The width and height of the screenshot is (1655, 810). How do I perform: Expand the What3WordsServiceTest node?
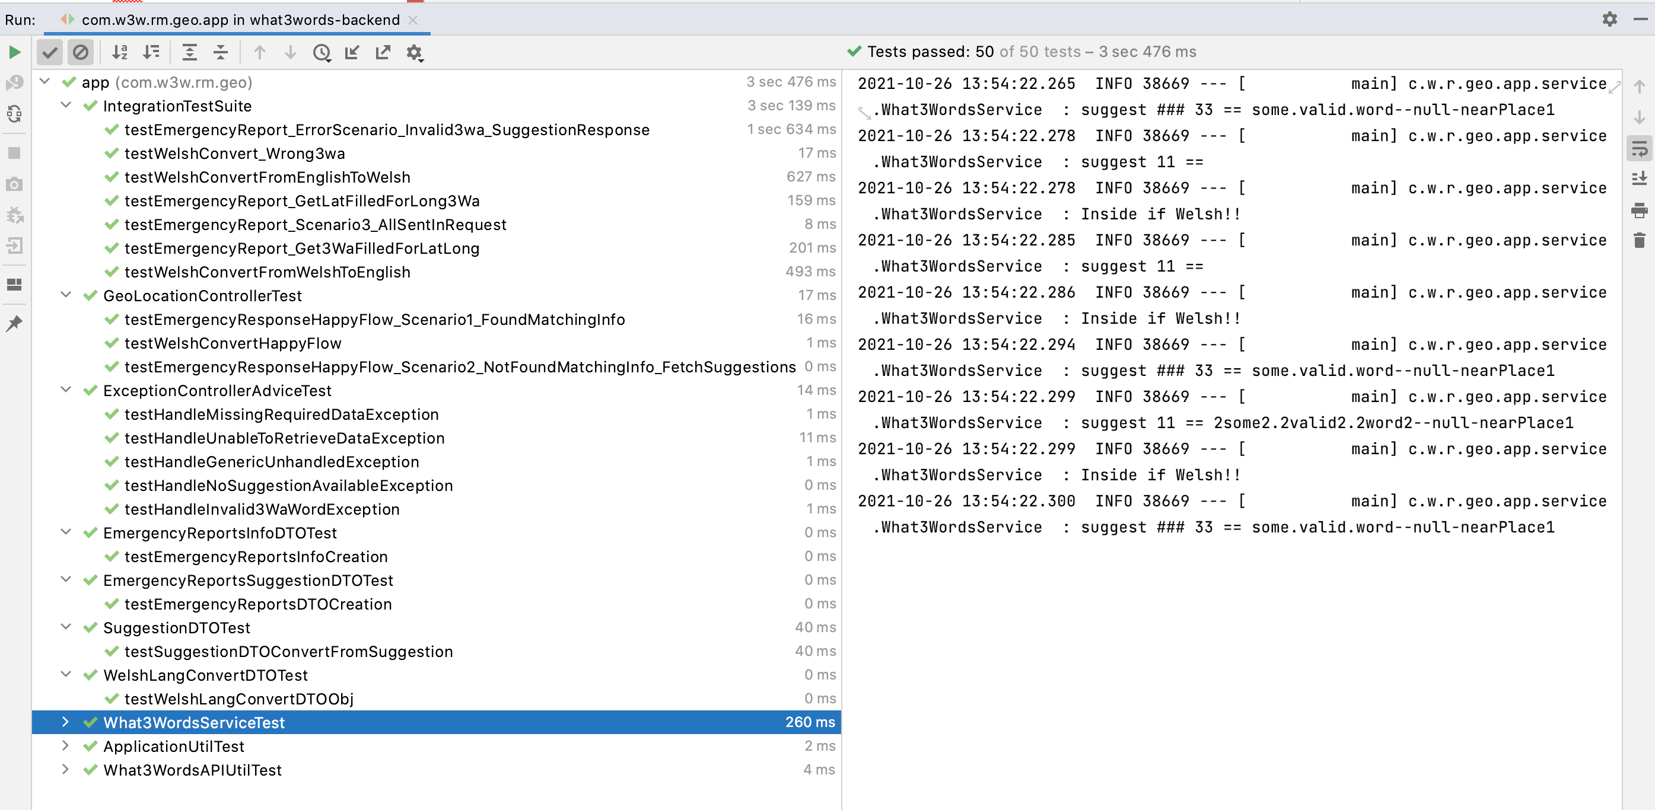pos(65,722)
